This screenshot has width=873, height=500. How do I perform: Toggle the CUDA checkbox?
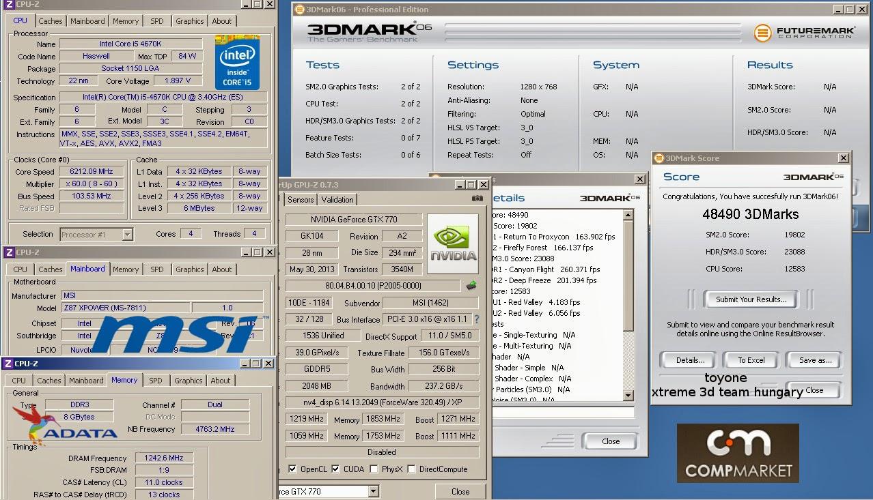pos(336,469)
